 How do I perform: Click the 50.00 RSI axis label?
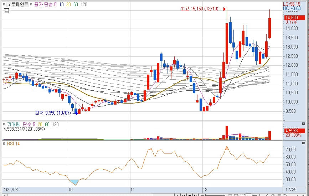[291, 165]
